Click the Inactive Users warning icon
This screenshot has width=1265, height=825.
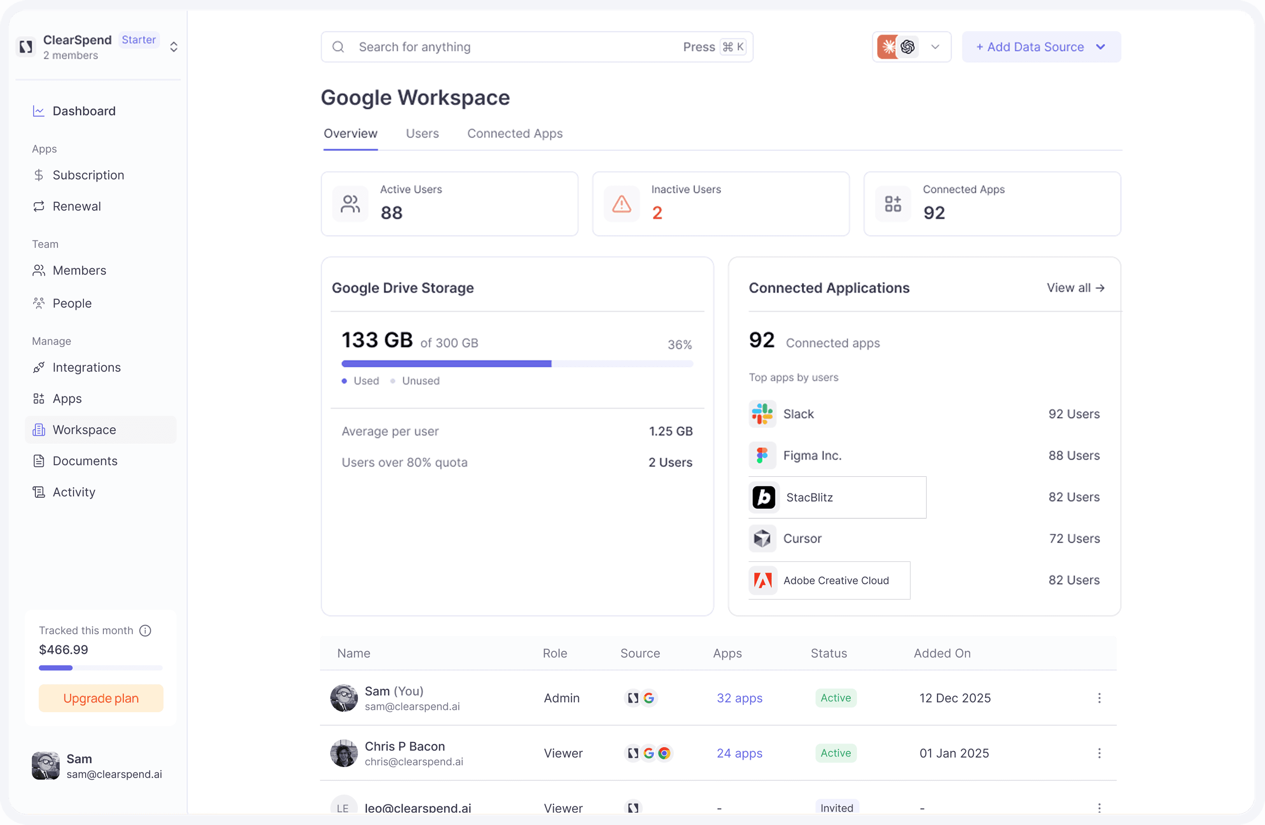pos(621,204)
